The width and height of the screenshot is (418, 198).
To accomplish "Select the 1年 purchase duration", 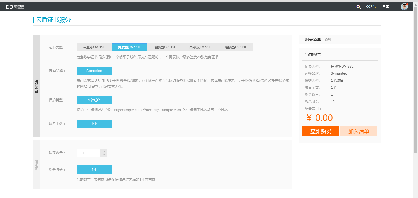I will pos(94,170).
